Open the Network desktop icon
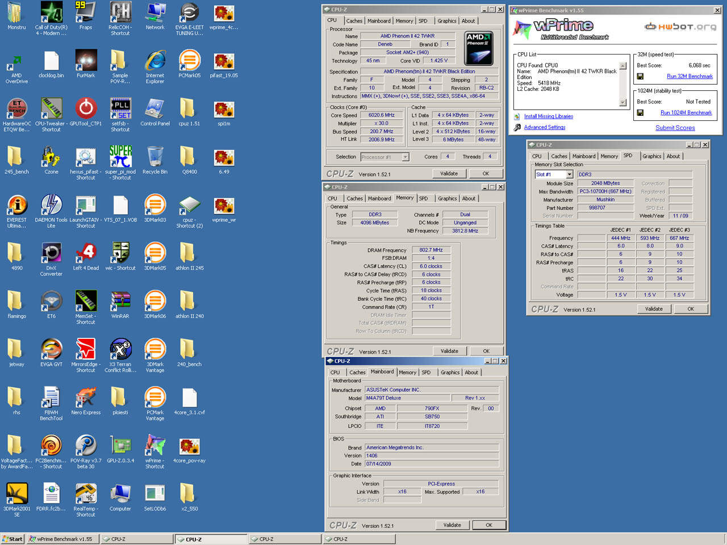This screenshot has height=545, width=727. (155, 15)
